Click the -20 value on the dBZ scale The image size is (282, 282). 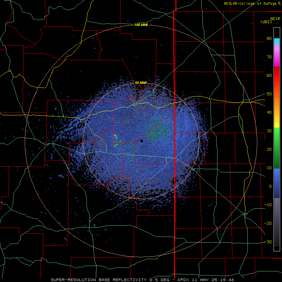click(268, 223)
